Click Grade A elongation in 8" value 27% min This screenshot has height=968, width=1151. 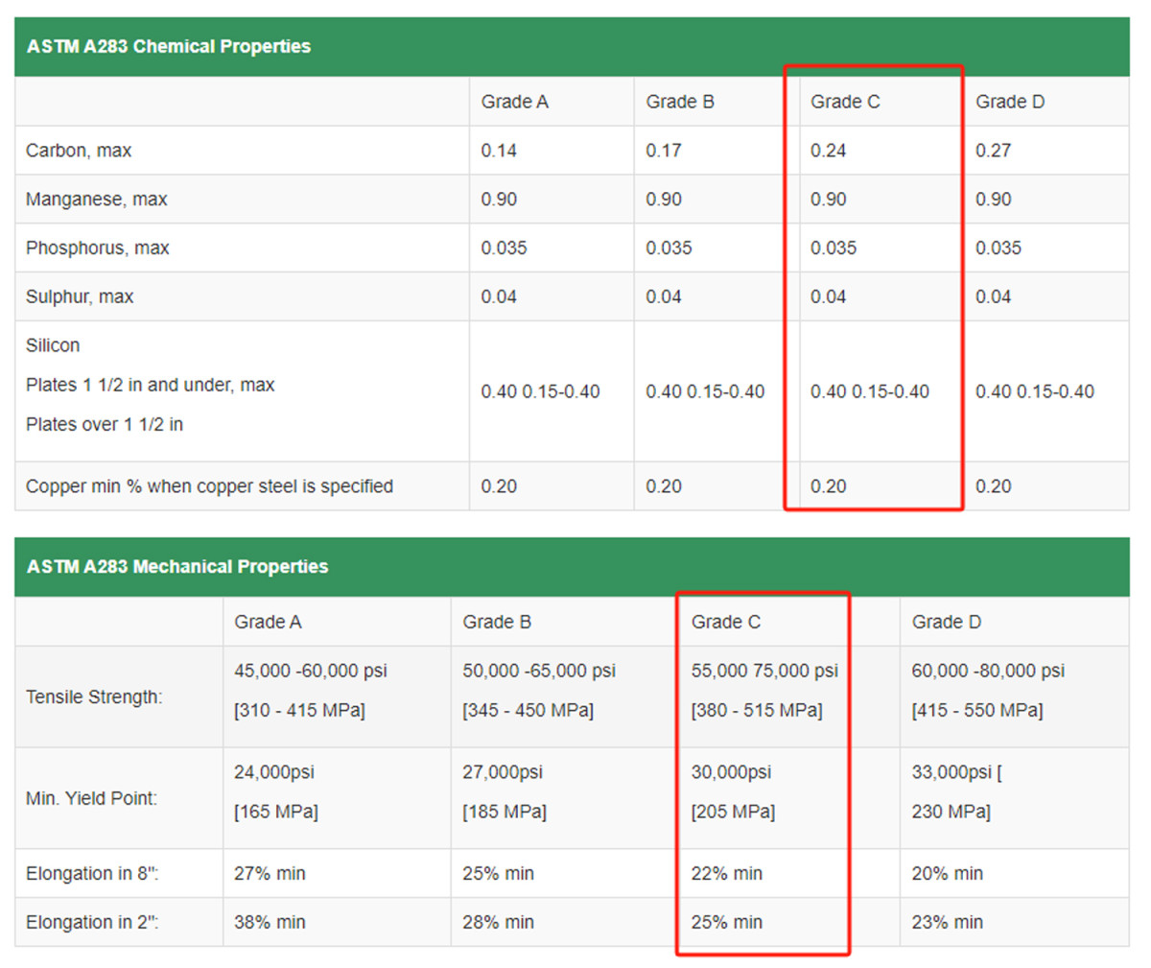tap(270, 873)
